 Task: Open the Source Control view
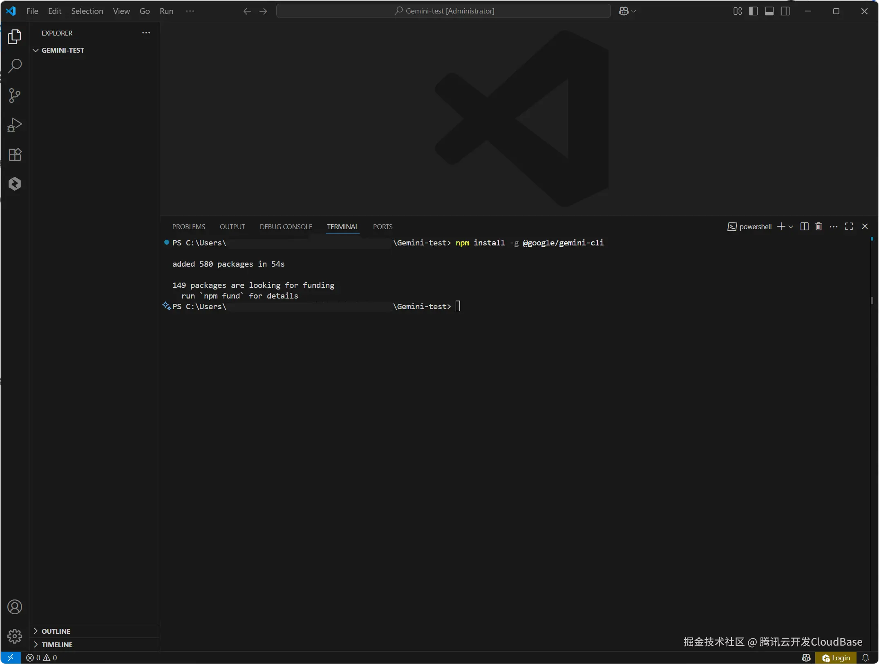15,96
